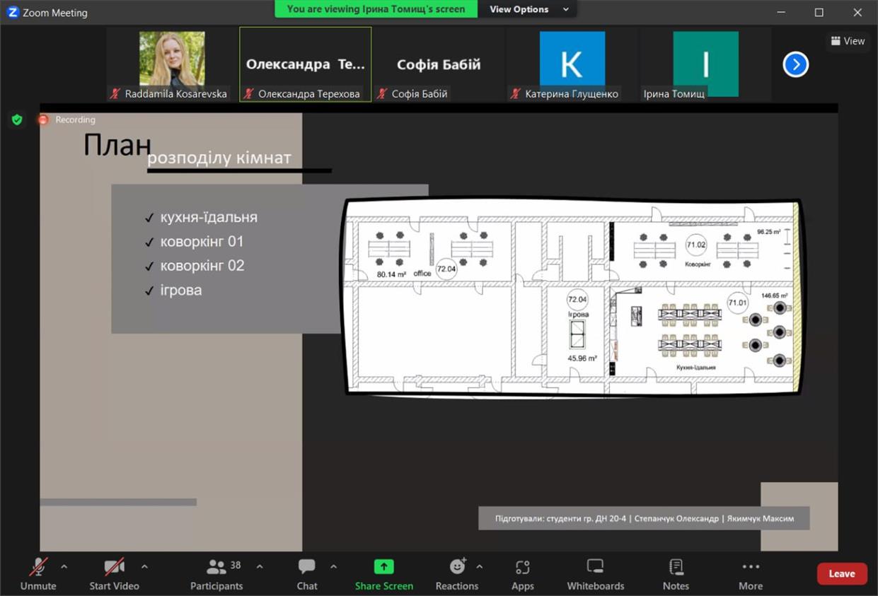The height and width of the screenshot is (596, 878).
Task: Unmute the microphone
Action: tap(38, 573)
